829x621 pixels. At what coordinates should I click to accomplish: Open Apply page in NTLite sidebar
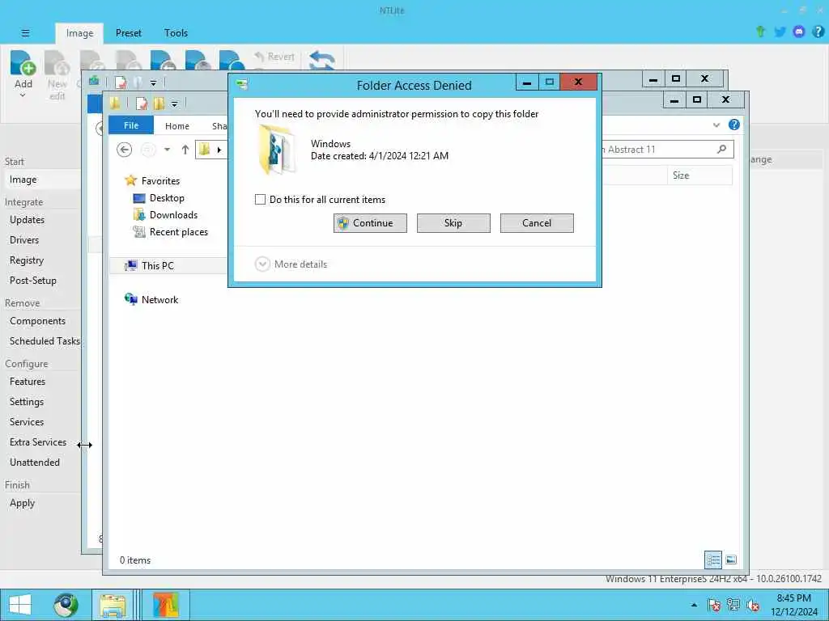[x=22, y=503]
